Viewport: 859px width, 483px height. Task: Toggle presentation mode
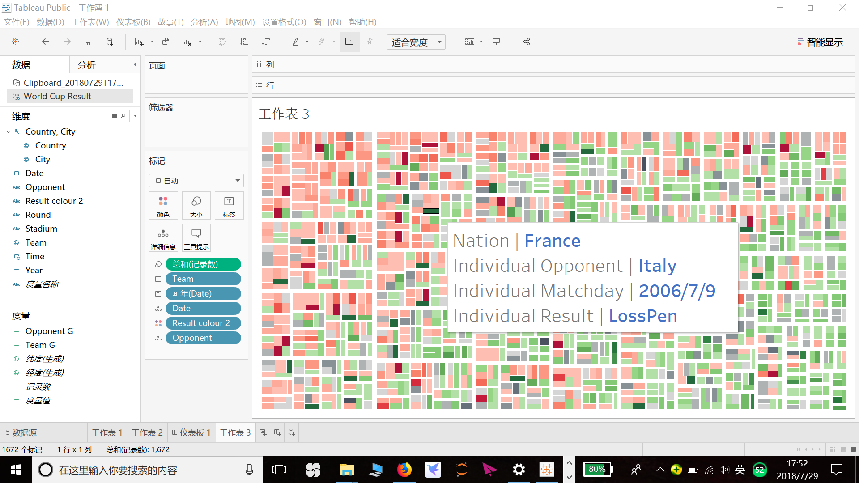point(496,42)
